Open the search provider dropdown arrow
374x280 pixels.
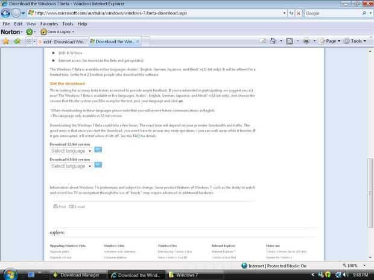[x=370, y=13]
